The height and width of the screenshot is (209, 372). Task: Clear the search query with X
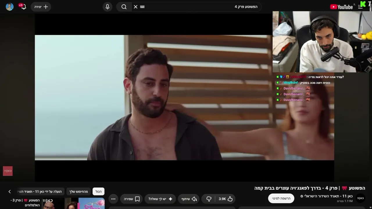click(135, 7)
